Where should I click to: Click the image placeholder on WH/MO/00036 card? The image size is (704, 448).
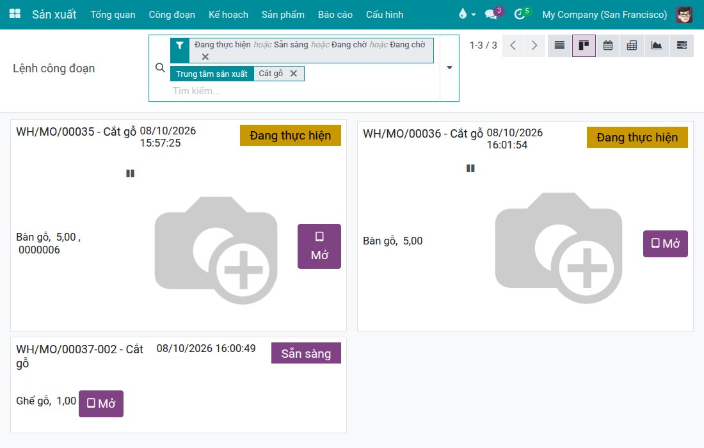[x=559, y=248]
